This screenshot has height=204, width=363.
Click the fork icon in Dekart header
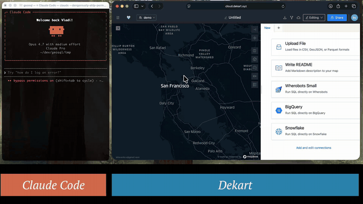pyautogui.click(x=292, y=18)
